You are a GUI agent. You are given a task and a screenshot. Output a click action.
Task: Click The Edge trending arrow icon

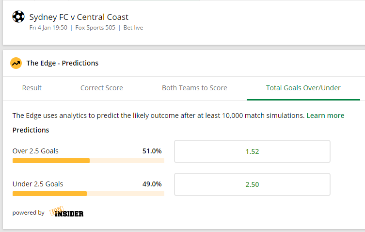pyautogui.click(x=16, y=63)
